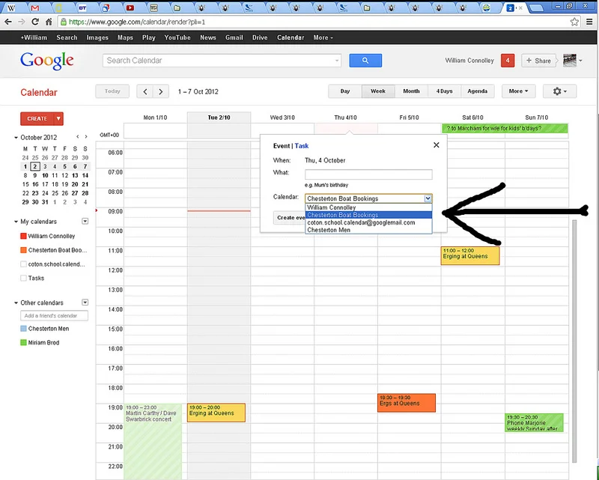
Task: Click the browser back arrow
Action: pyautogui.click(x=8, y=22)
